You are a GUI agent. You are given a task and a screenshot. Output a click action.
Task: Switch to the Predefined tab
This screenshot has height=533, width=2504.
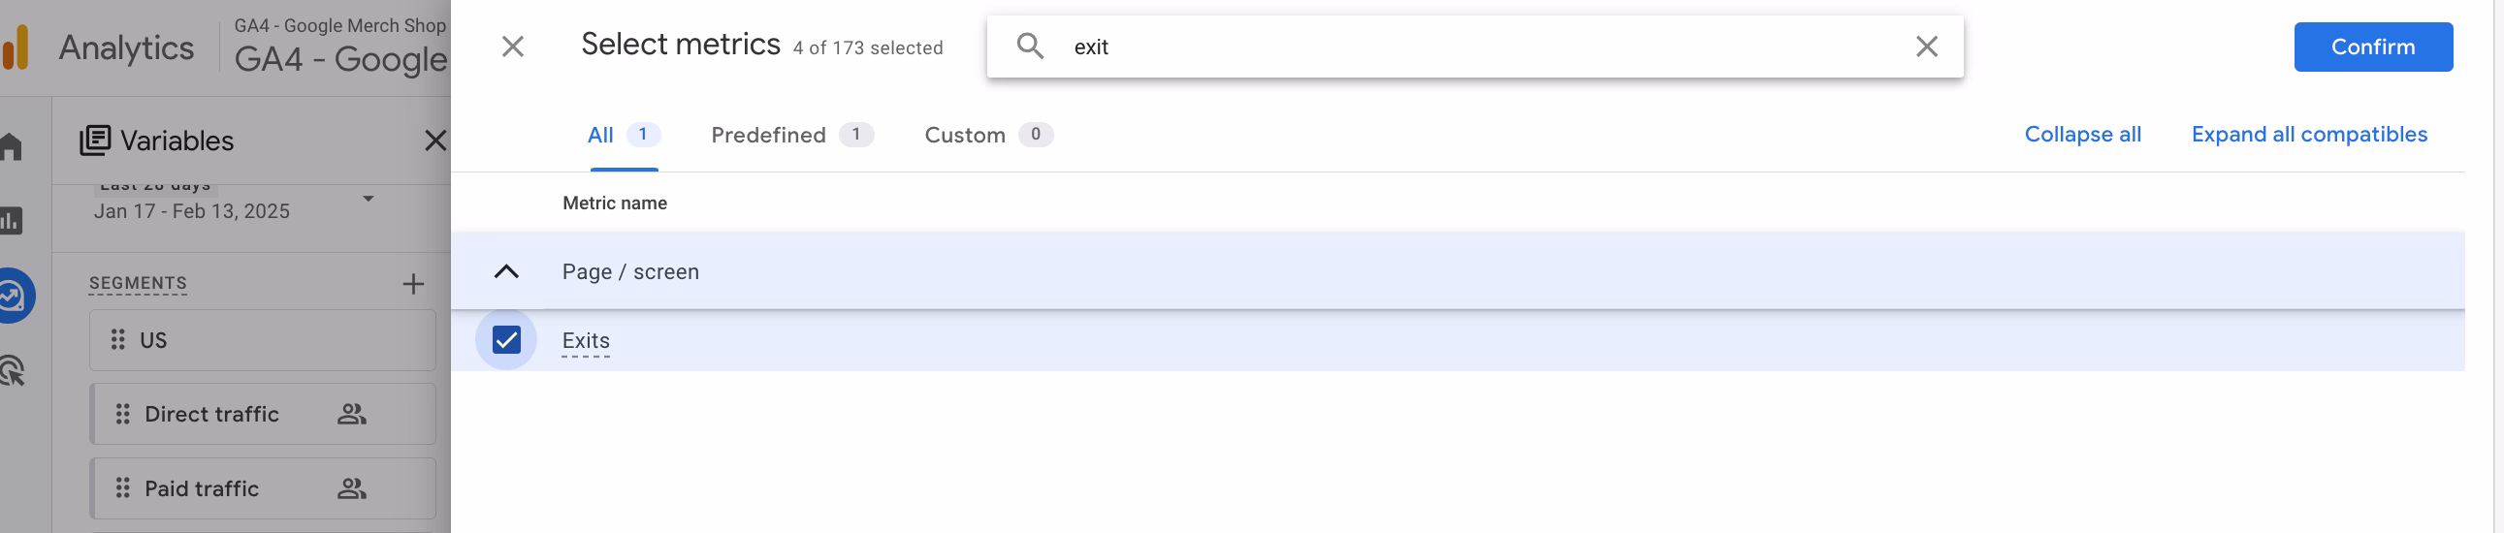791,135
